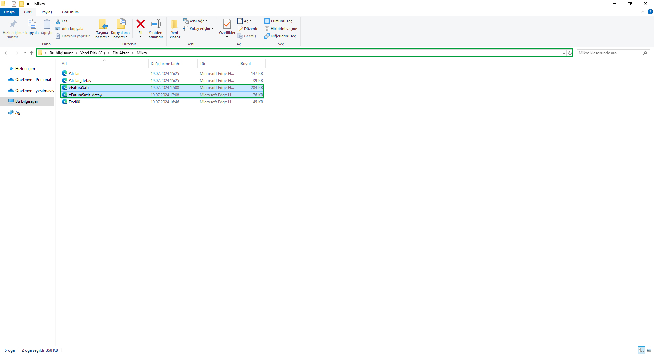Open the Kolay erişim dropdown

199,29
